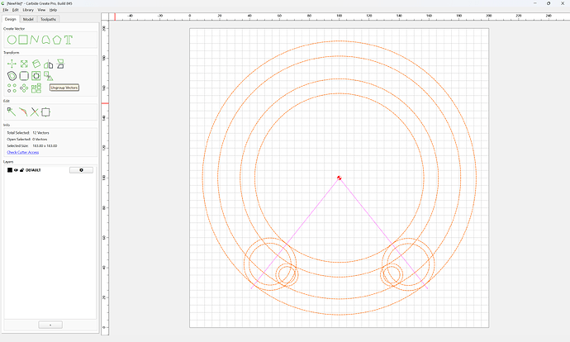Select the Polyline create vector tool

(34, 40)
